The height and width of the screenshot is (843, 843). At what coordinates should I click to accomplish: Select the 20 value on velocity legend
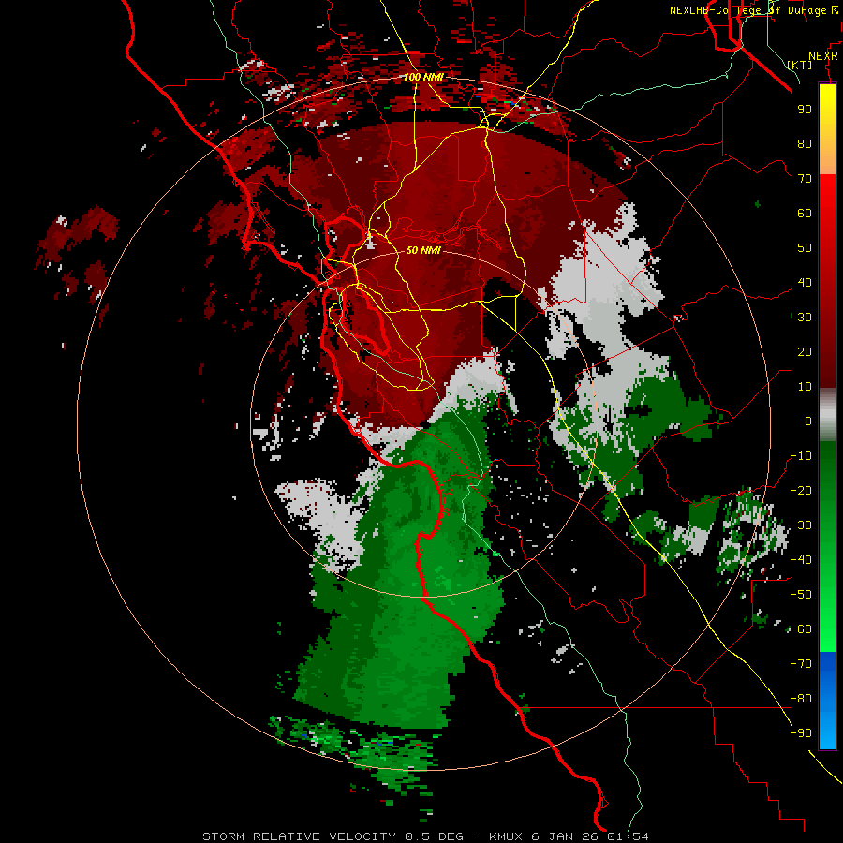click(x=805, y=351)
